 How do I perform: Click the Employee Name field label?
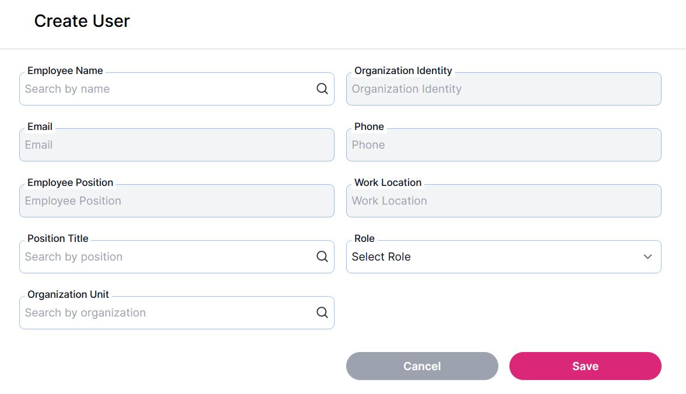point(65,71)
